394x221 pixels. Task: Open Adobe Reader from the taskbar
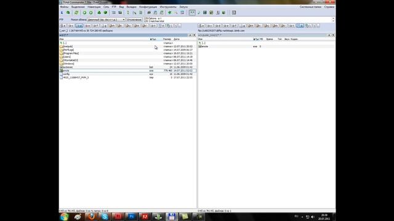(x=145, y=217)
